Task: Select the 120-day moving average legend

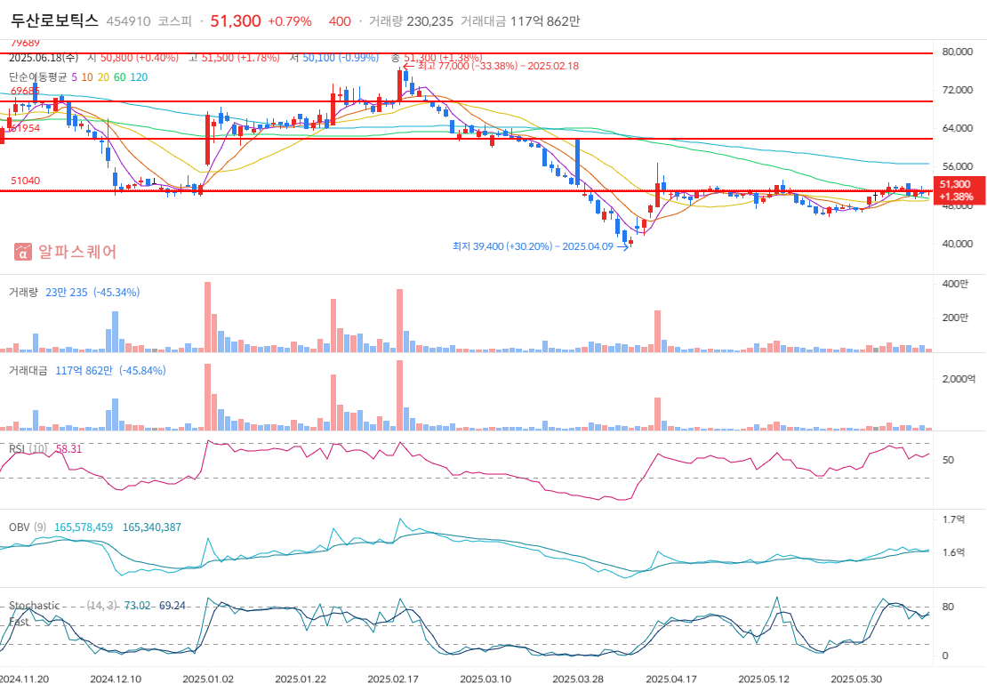Action: (x=139, y=77)
